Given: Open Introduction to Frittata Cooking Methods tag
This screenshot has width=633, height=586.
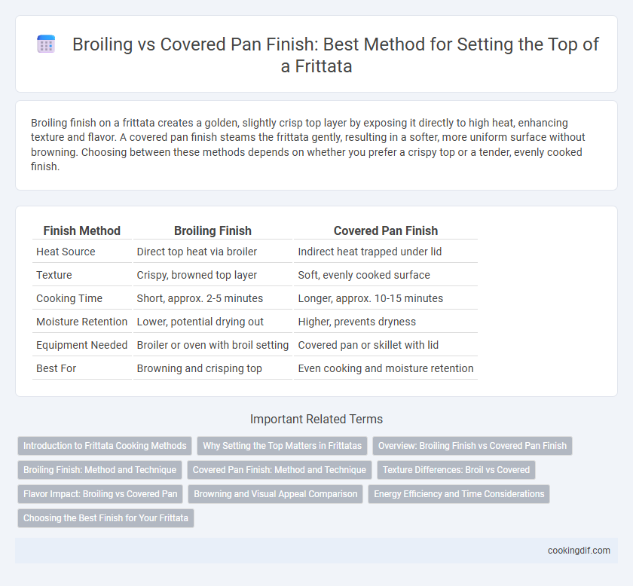Looking at the screenshot, I should [x=105, y=446].
